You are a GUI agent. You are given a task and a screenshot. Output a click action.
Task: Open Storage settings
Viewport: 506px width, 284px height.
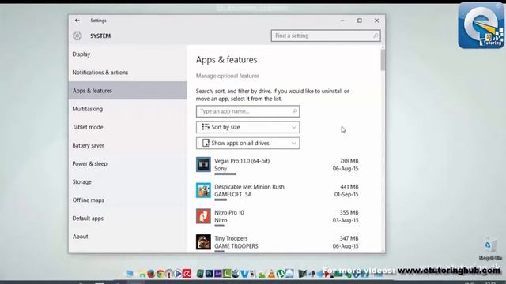coord(127,182)
